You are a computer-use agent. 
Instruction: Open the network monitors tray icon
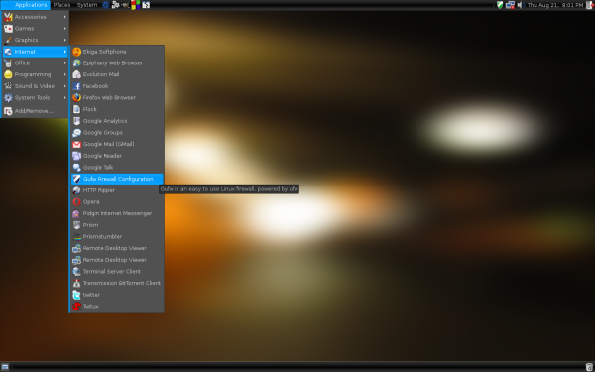click(x=510, y=5)
